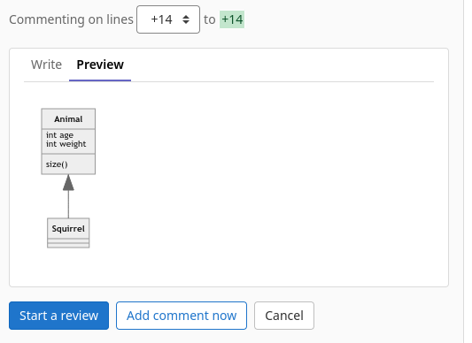Viewport: 472px width, 343px height.
Task: Cancel the comment
Action: pyautogui.click(x=284, y=316)
